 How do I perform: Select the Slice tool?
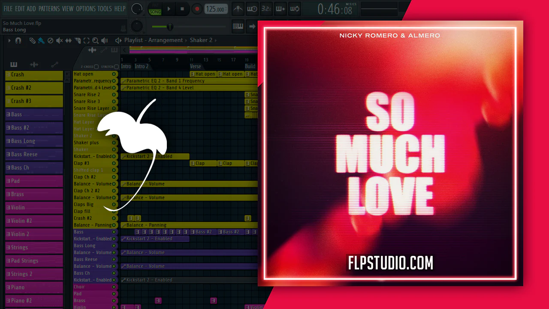click(78, 40)
